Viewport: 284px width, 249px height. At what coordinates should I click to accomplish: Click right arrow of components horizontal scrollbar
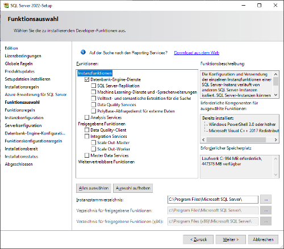point(275,140)
